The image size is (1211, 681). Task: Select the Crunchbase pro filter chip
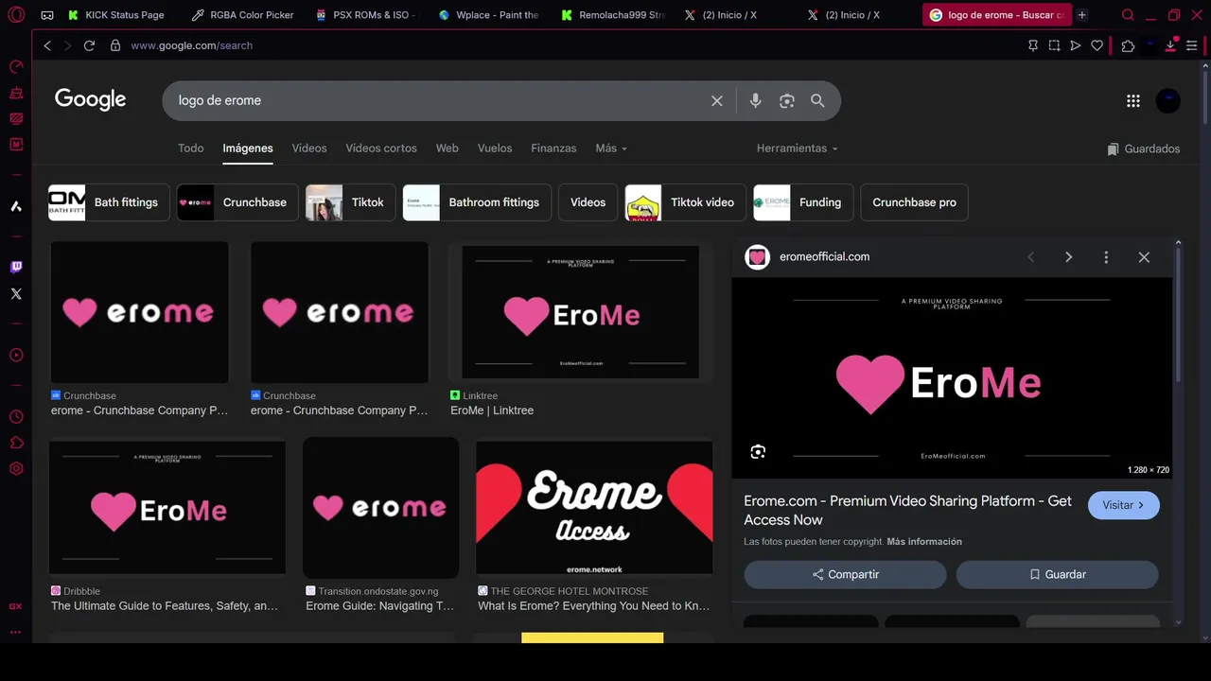click(914, 202)
